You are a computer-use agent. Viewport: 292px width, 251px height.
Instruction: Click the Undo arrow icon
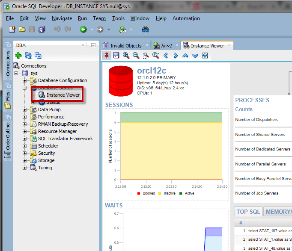57,30
